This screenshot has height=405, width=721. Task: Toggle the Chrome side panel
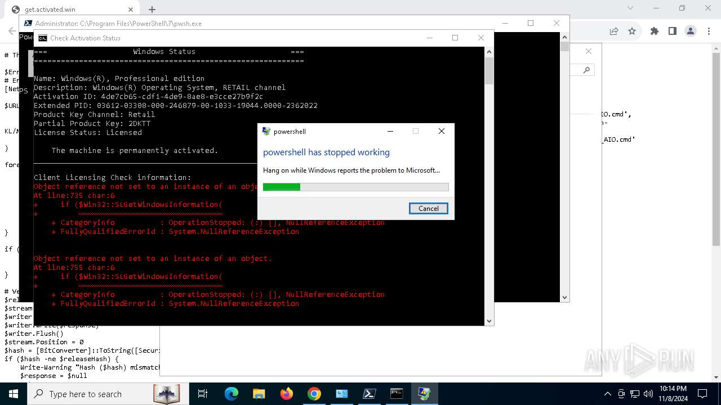click(x=672, y=31)
